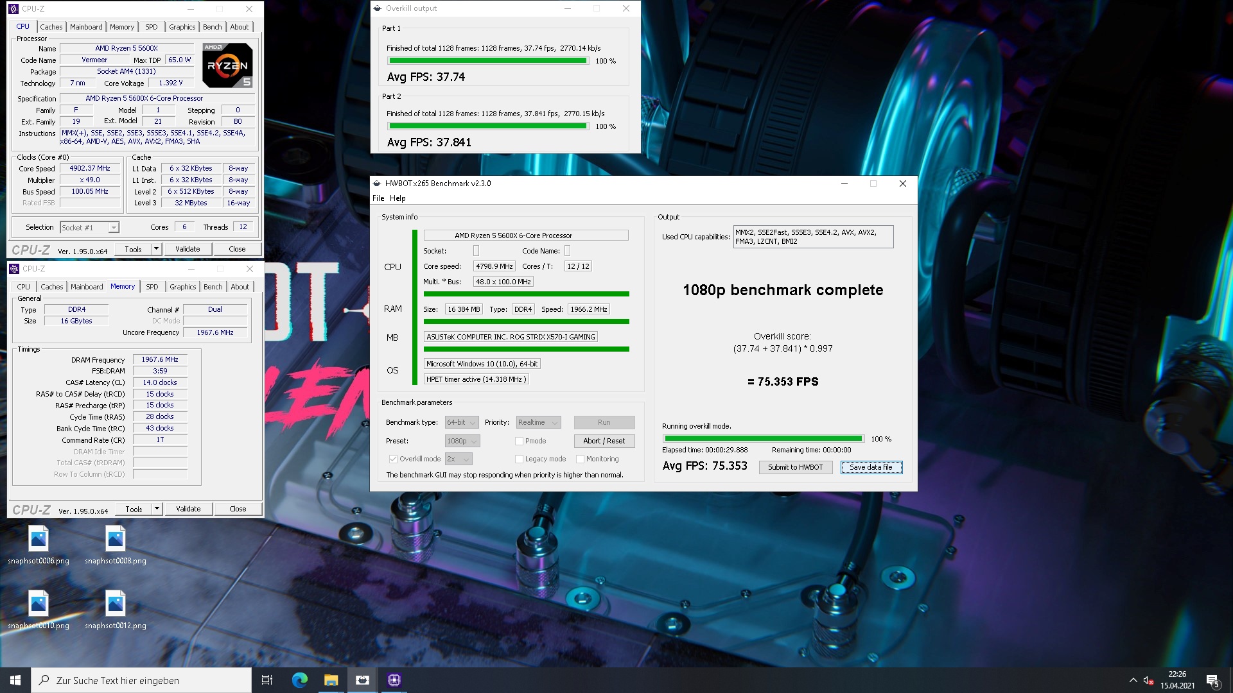Open the Windows Start menu

click(15, 680)
